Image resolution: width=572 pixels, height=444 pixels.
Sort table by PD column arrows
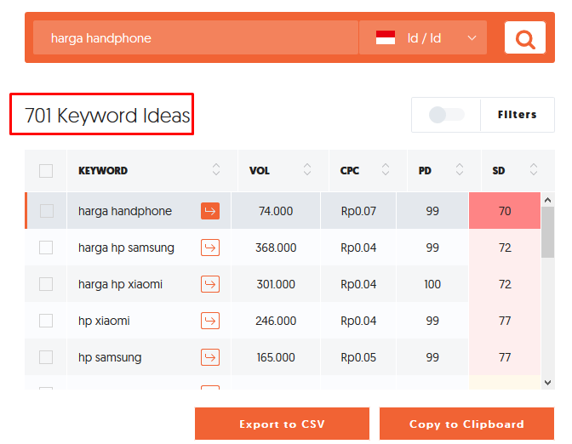(x=460, y=169)
